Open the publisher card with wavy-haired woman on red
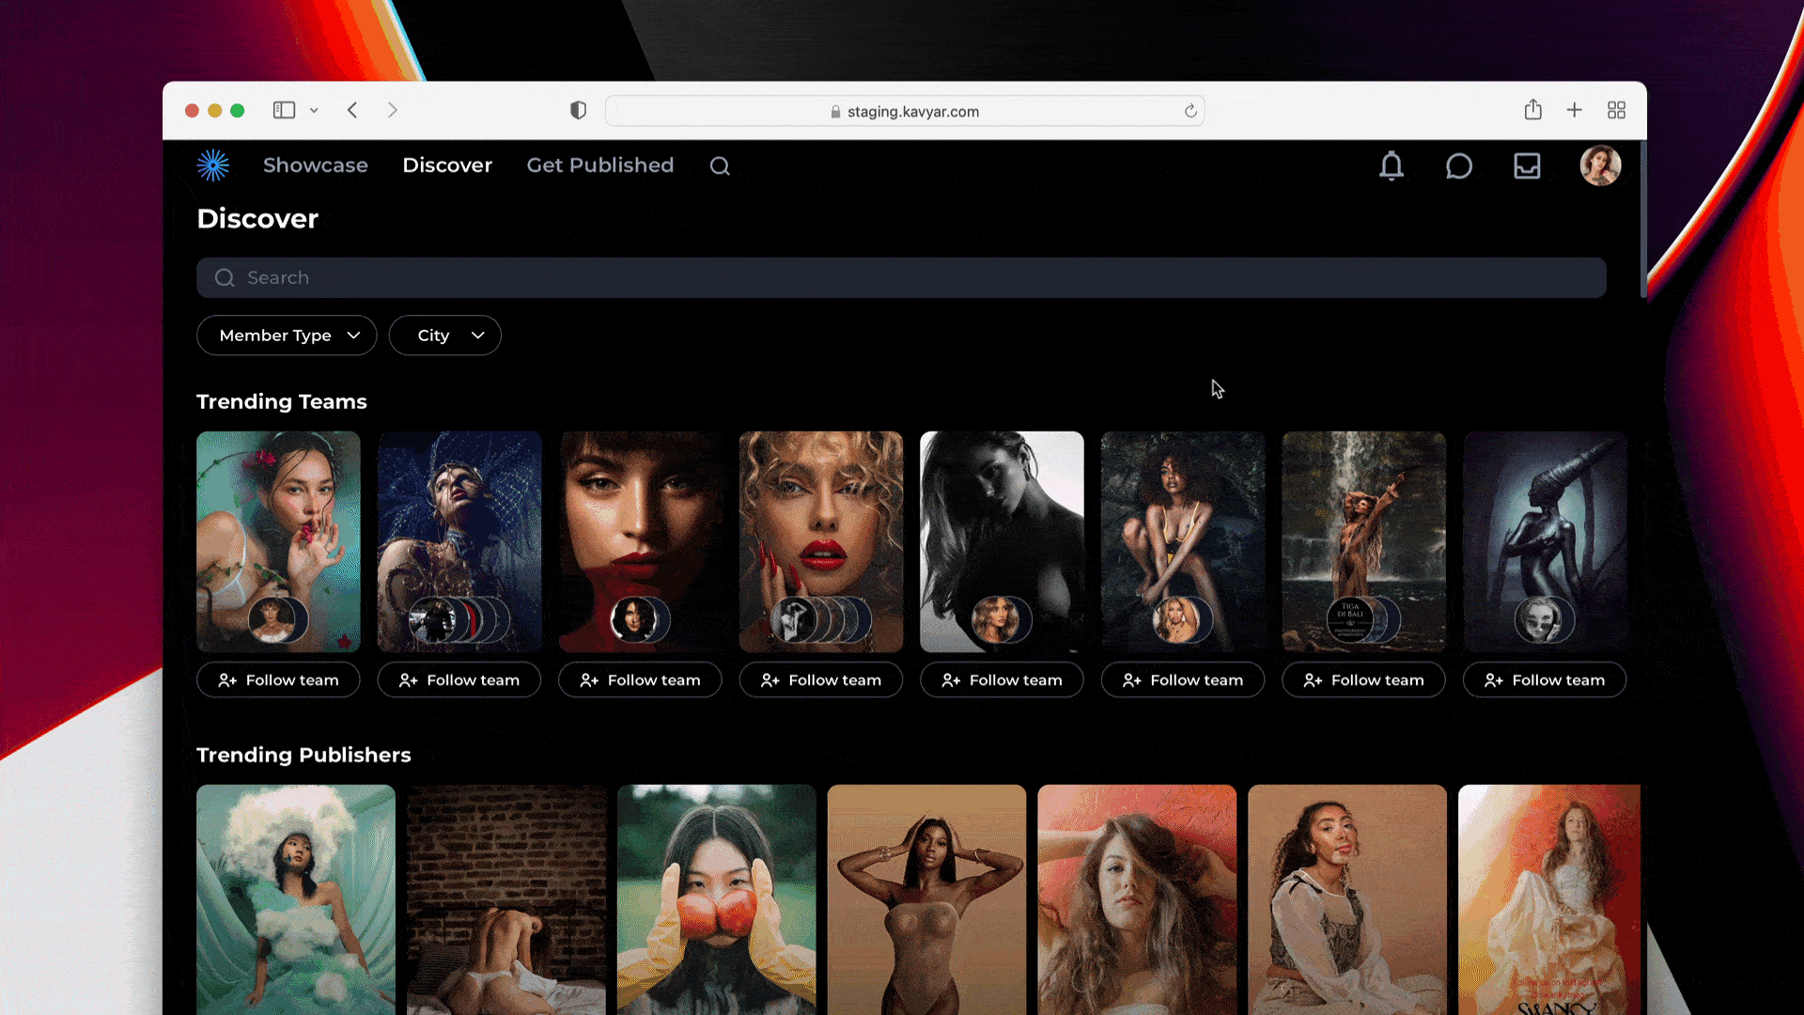 pos(1137,899)
